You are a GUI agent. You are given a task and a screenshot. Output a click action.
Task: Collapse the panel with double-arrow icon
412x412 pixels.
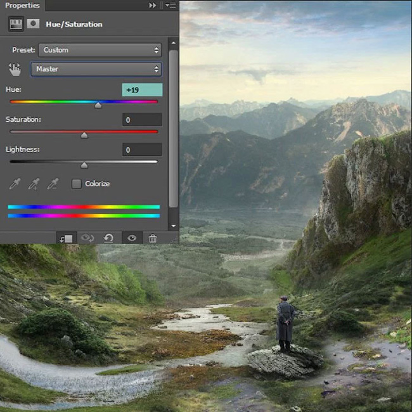tap(152, 5)
